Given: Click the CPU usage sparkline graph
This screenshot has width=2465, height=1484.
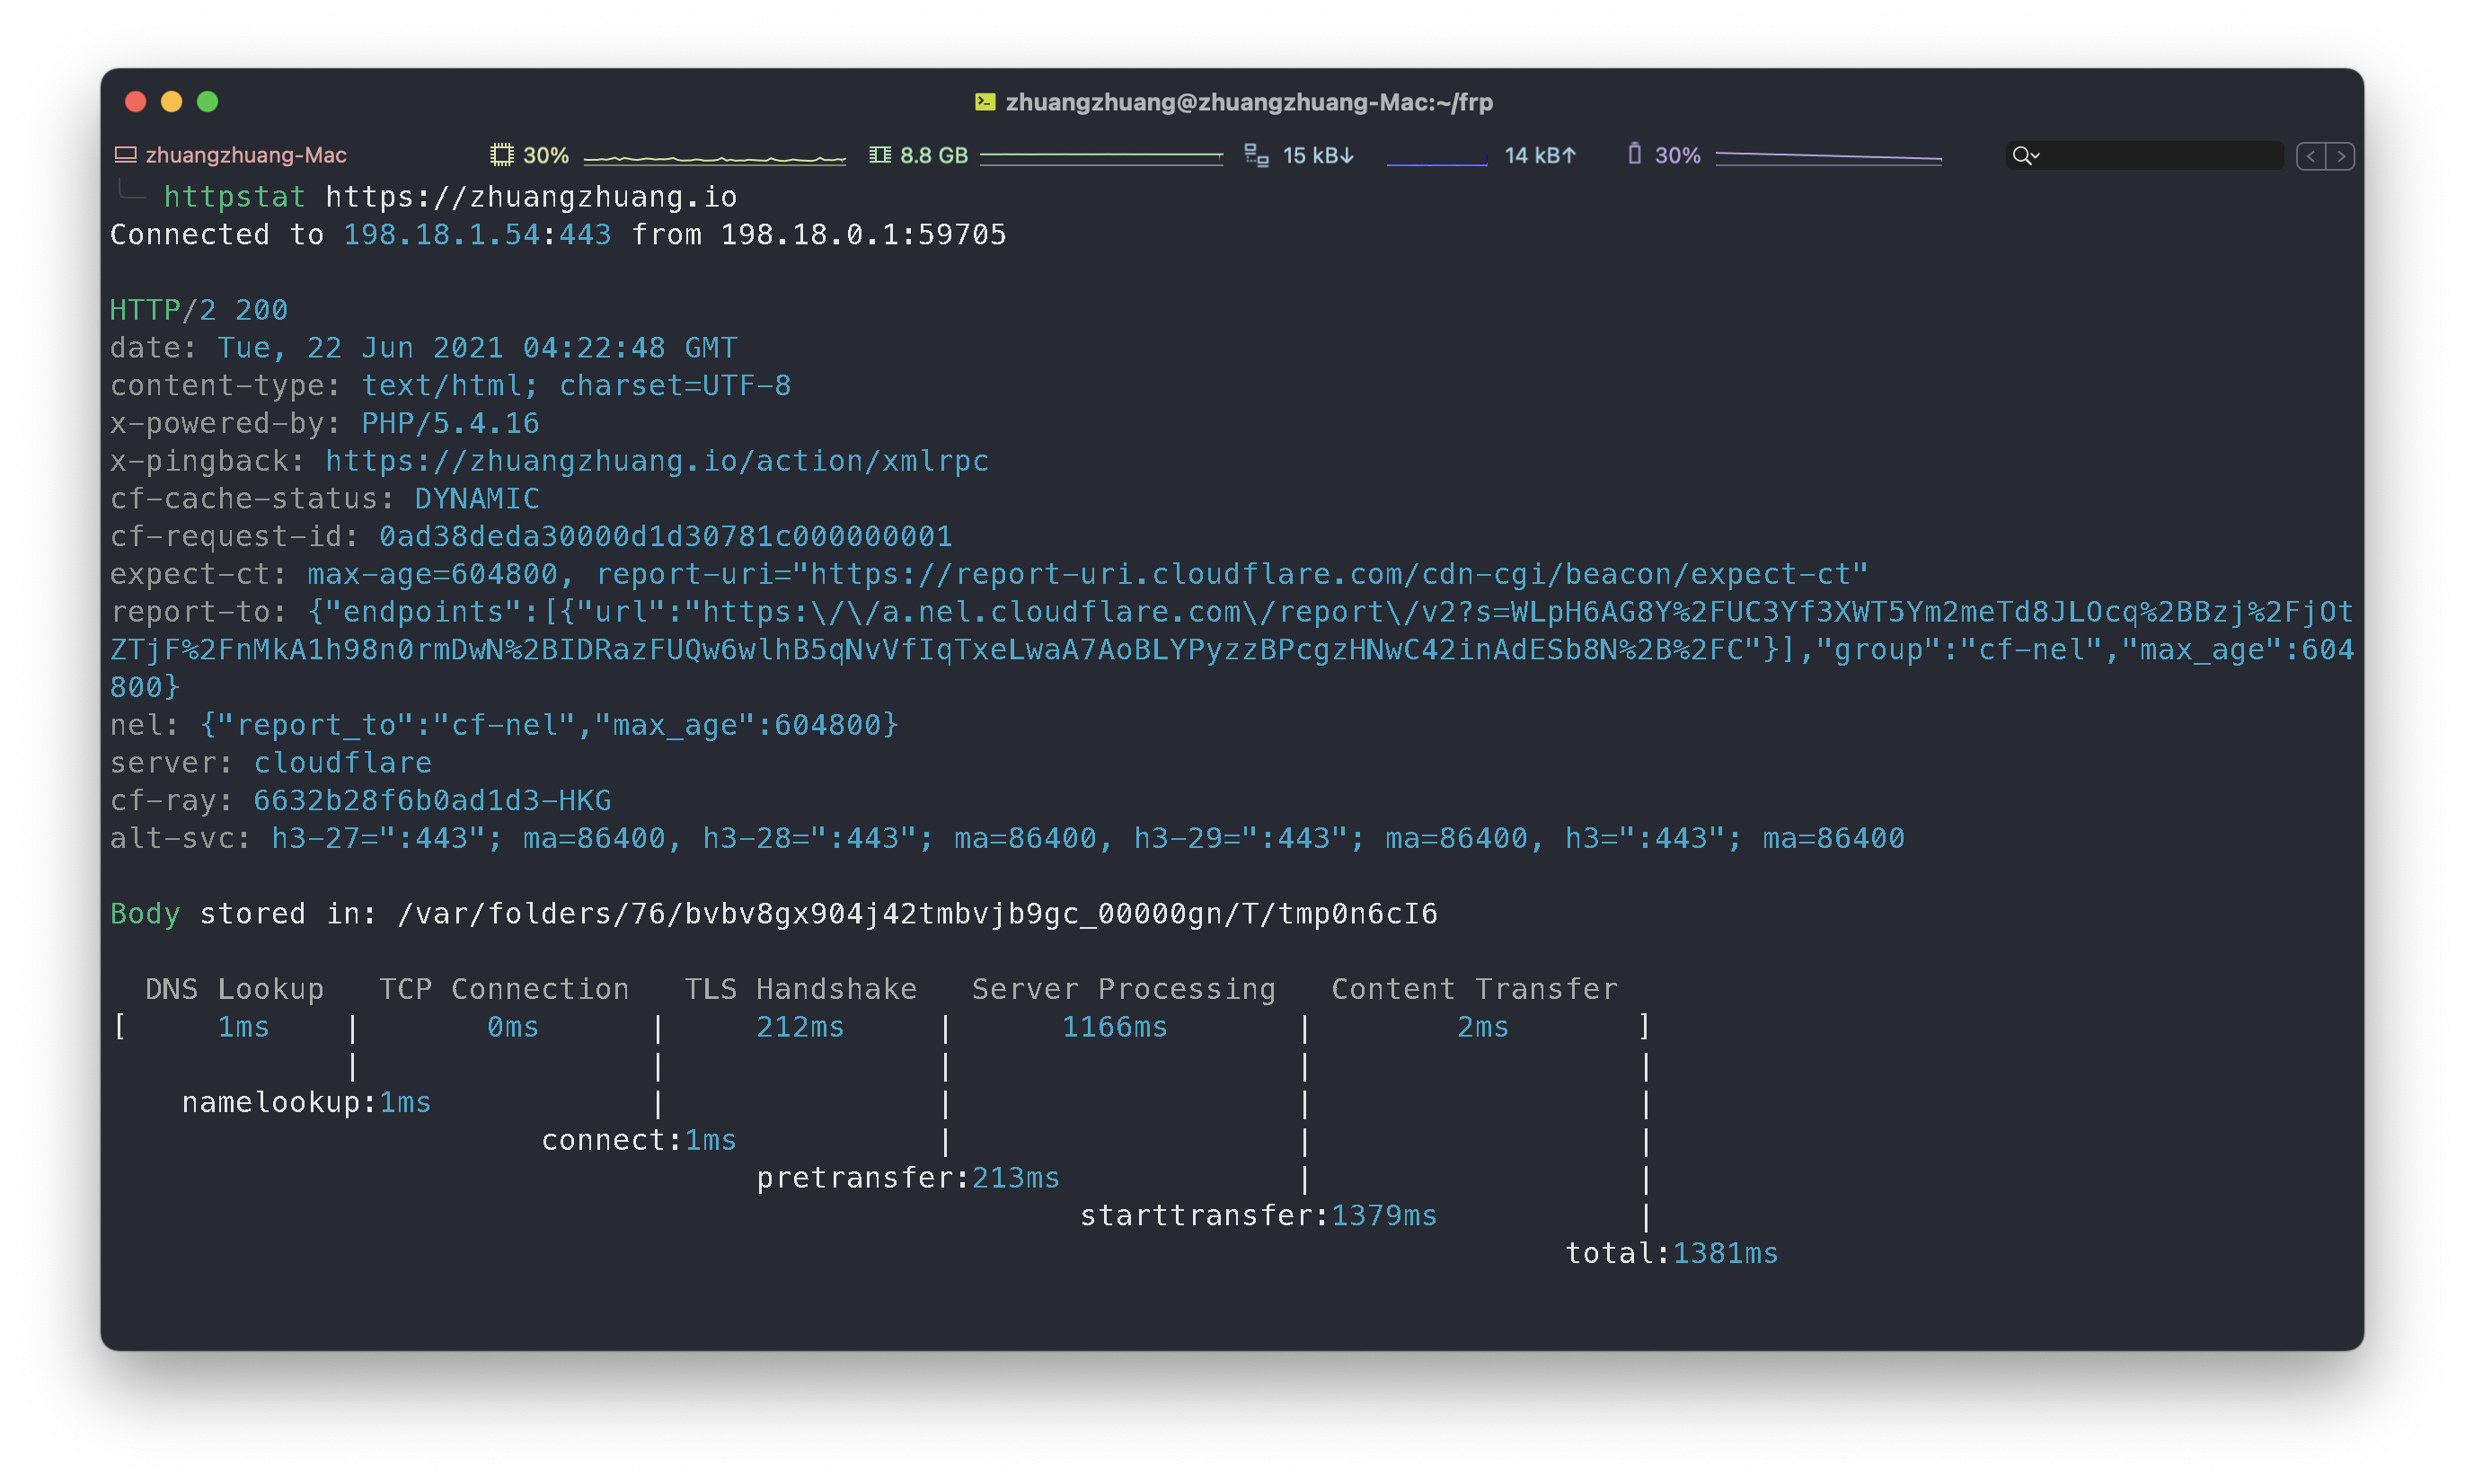Looking at the screenshot, I should click(x=714, y=158).
